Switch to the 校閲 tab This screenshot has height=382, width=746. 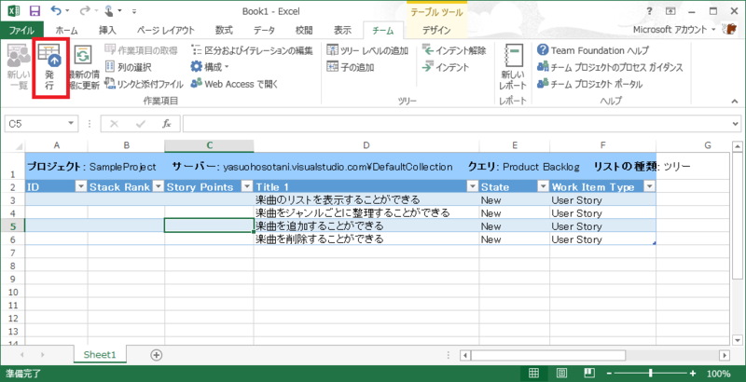(304, 31)
